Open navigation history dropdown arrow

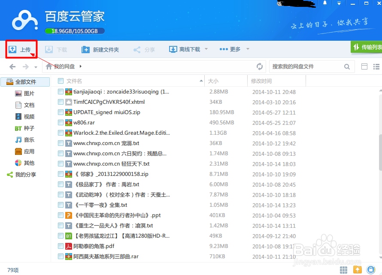36,67
